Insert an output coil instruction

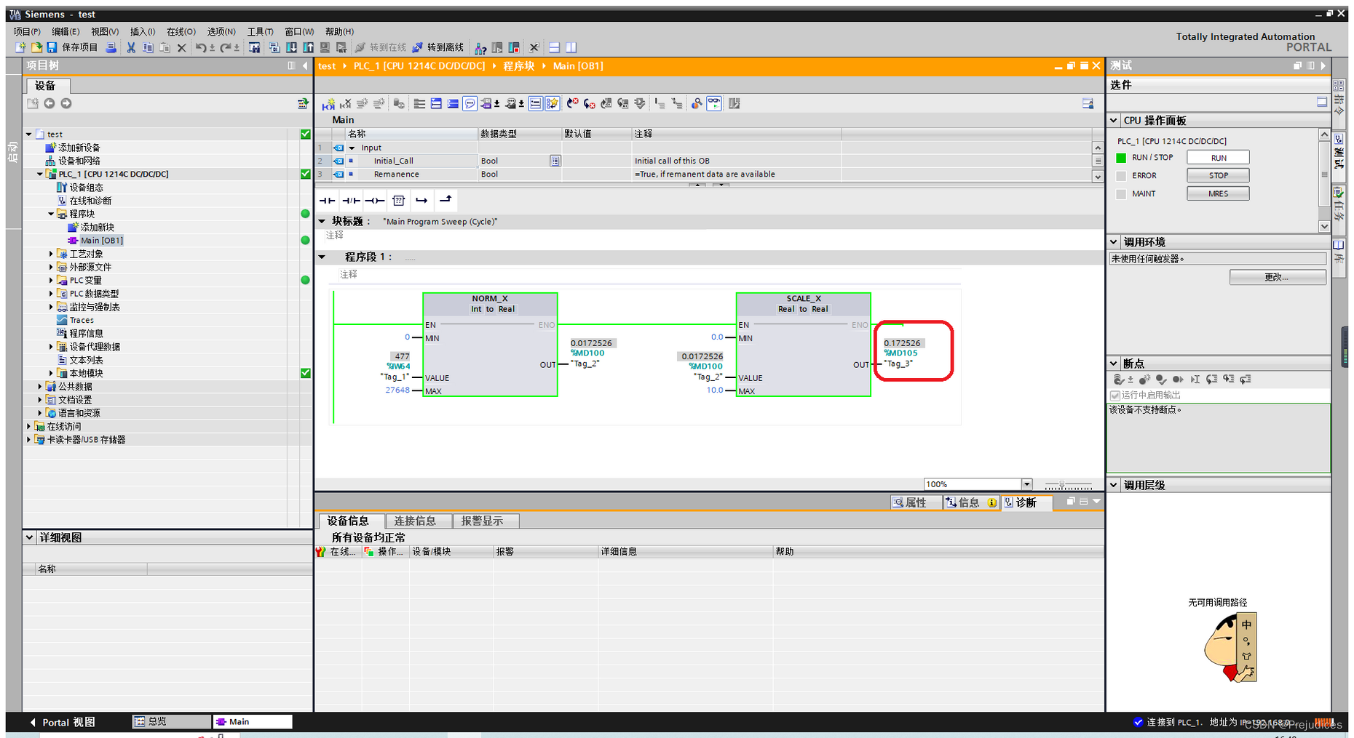pos(374,200)
